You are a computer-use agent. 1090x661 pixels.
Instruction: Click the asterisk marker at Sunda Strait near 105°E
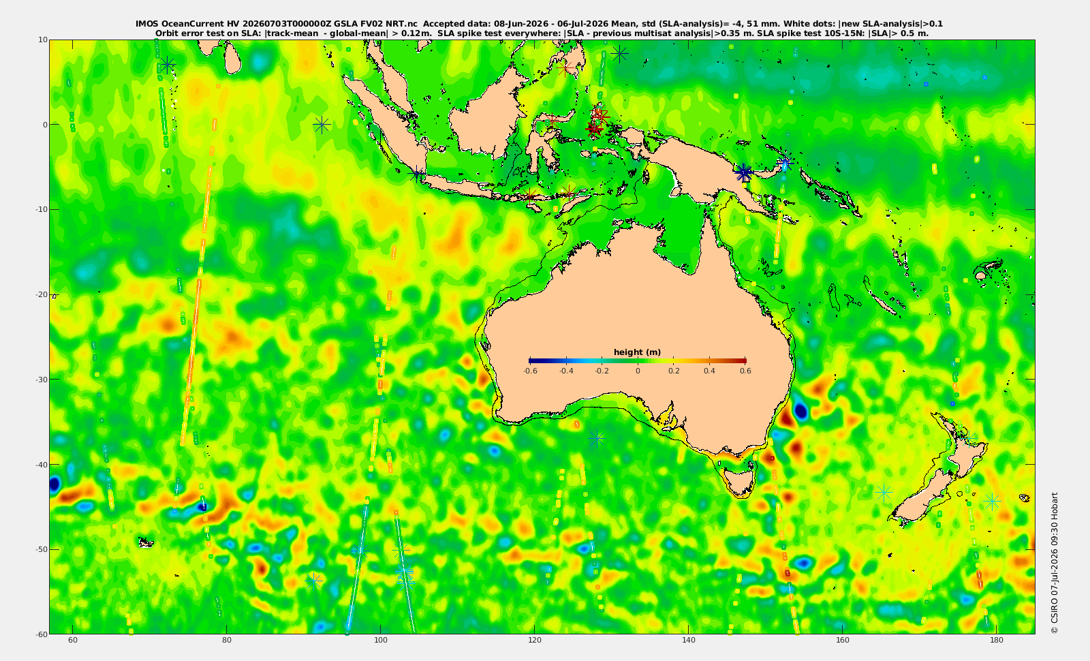tap(416, 174)
